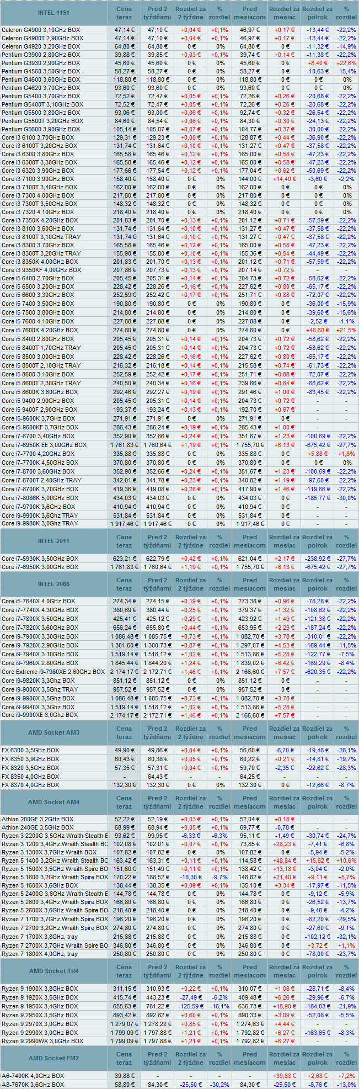
Task: Click the INTEL 1151 section header
Action: (53, 13)
